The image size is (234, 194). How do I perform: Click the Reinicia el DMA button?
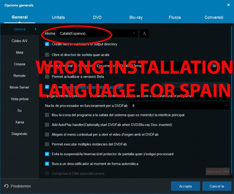218,172
